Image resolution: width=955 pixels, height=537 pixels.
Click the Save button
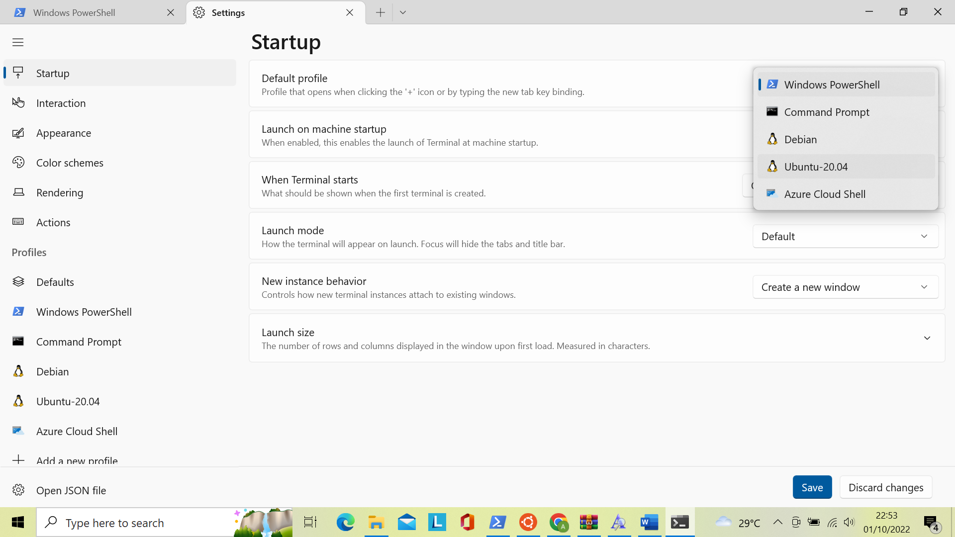click(x=812, y=487)
